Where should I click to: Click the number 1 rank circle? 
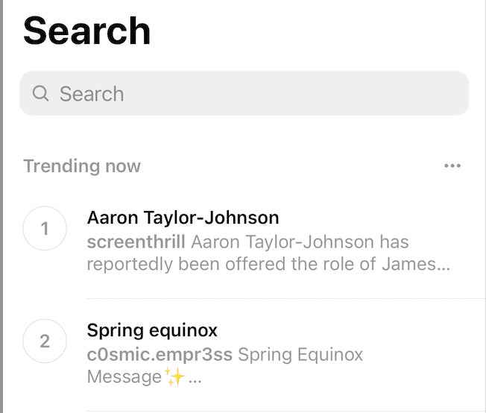pos(45,228)
